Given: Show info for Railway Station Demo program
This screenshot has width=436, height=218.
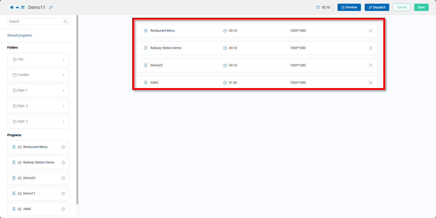Looking at the screenshot, I should click(x=63, y=163).
